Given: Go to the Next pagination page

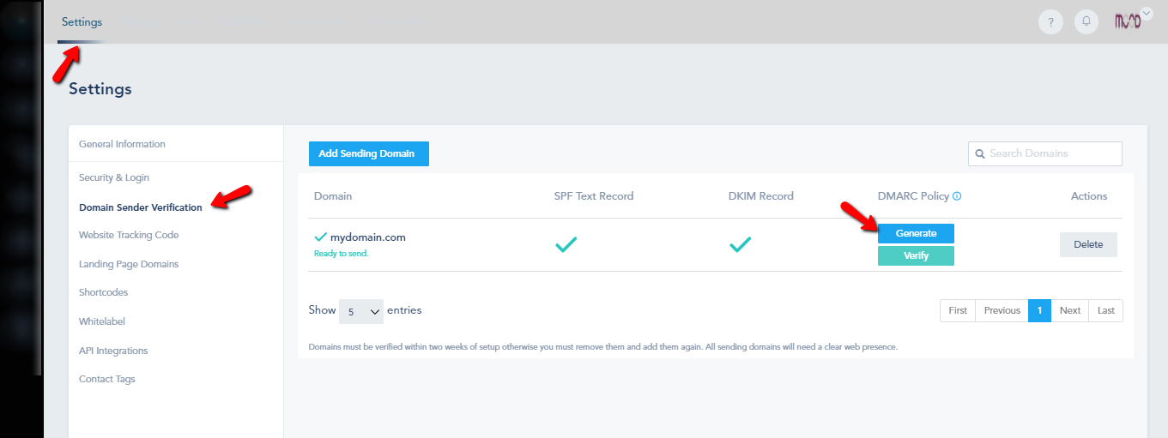Looking at the screenshot, I should coord(1069,310).
